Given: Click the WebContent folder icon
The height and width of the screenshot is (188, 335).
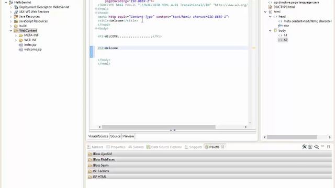Looking at the screenshot, I should [x=16, y=30].
